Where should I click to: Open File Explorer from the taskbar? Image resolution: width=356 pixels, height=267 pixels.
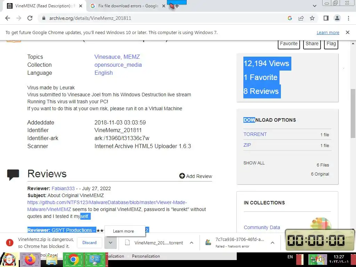point(51,261)
